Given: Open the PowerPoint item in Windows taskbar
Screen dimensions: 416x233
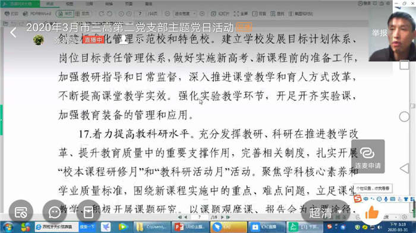Looking at the screenshot, I should [190, 227].
